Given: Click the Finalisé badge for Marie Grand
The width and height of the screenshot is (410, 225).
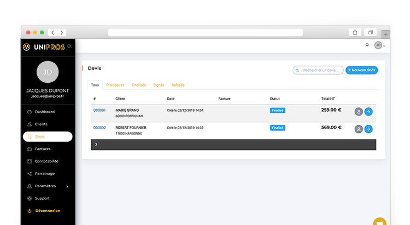Looking at the screenshot, I should click(277, 110).
